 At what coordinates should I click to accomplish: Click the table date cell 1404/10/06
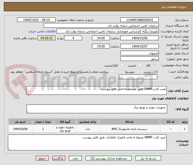[20, 129]
